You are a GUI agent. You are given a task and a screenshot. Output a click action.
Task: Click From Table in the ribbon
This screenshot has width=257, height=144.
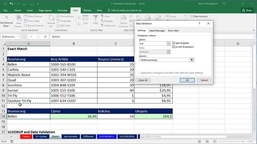pyautogui.click(x=32, y=21)
